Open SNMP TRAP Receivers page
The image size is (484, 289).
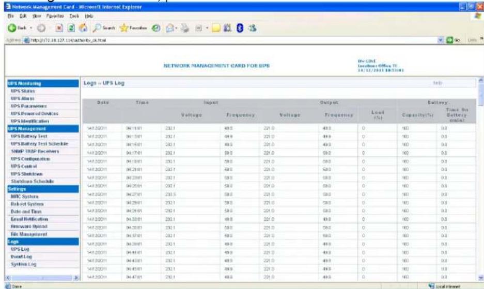(x=35, y=151)
